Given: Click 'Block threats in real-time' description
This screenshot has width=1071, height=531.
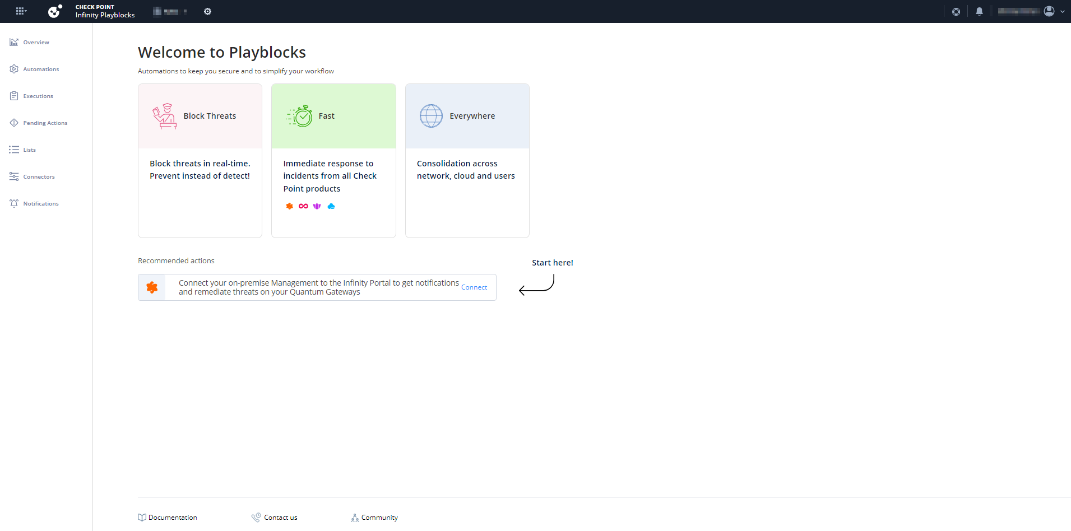Looking at the screenshot, I should click(200, 170).
